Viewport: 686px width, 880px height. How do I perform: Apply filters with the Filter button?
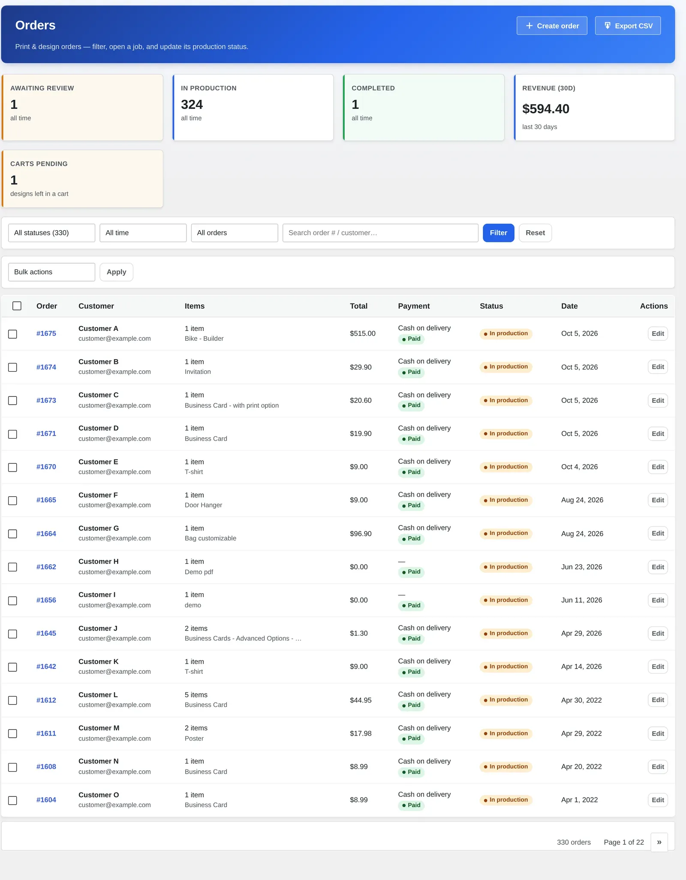pyautogui.click(x=498, y=233)
